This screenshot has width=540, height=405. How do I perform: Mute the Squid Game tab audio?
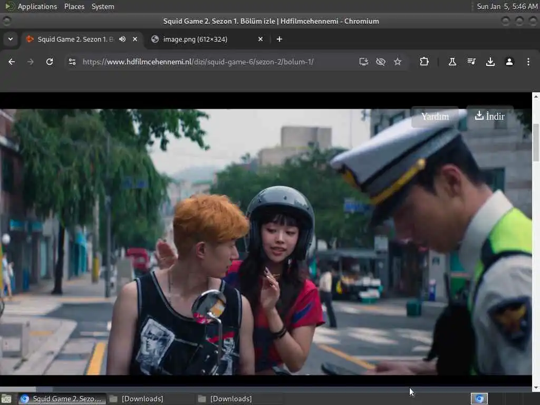(122, 39)
